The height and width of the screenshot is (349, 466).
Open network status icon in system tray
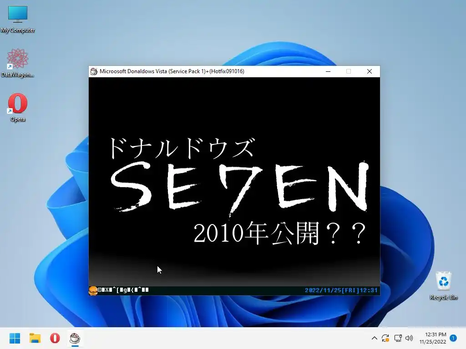(398, 338)
